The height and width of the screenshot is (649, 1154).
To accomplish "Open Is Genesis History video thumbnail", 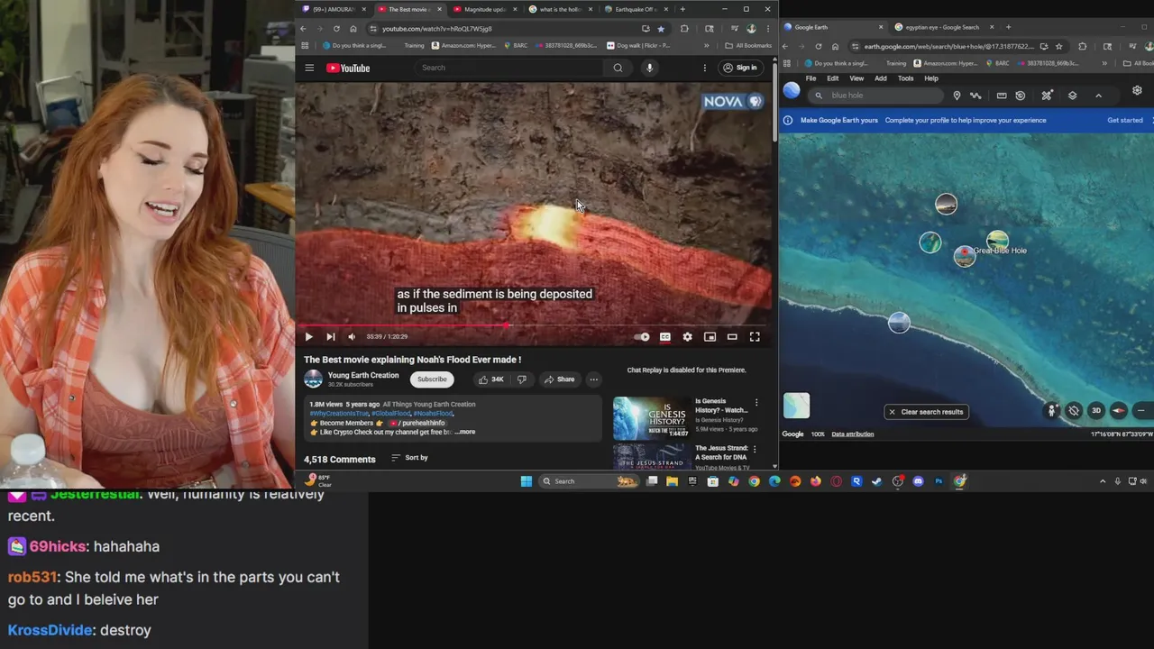I will [651, 418].
